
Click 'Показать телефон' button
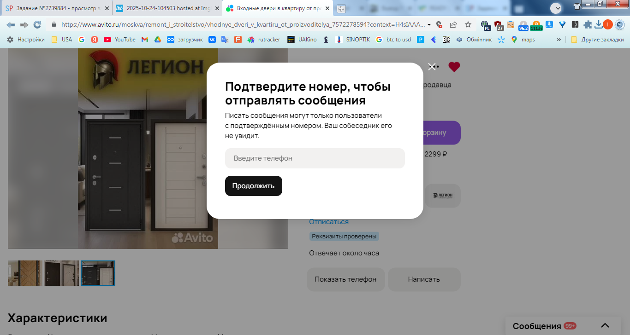(345, 279)
